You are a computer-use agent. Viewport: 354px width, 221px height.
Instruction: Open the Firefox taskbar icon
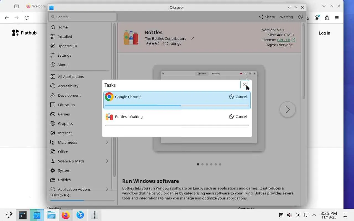pyautogui.click(x=66, y=215)
